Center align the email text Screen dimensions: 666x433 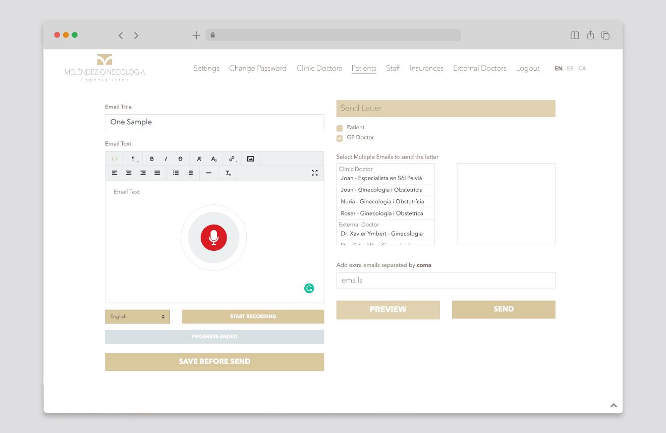tap(129, 173)
